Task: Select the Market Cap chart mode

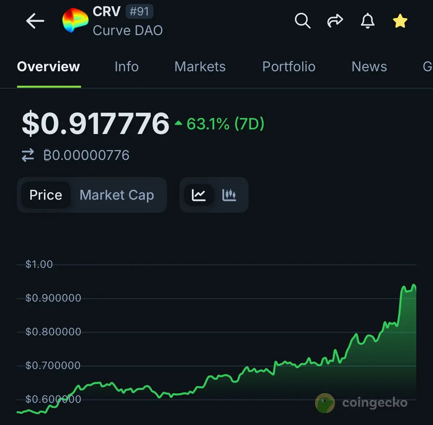Action: pyautogui.click(x=117, y=195)
